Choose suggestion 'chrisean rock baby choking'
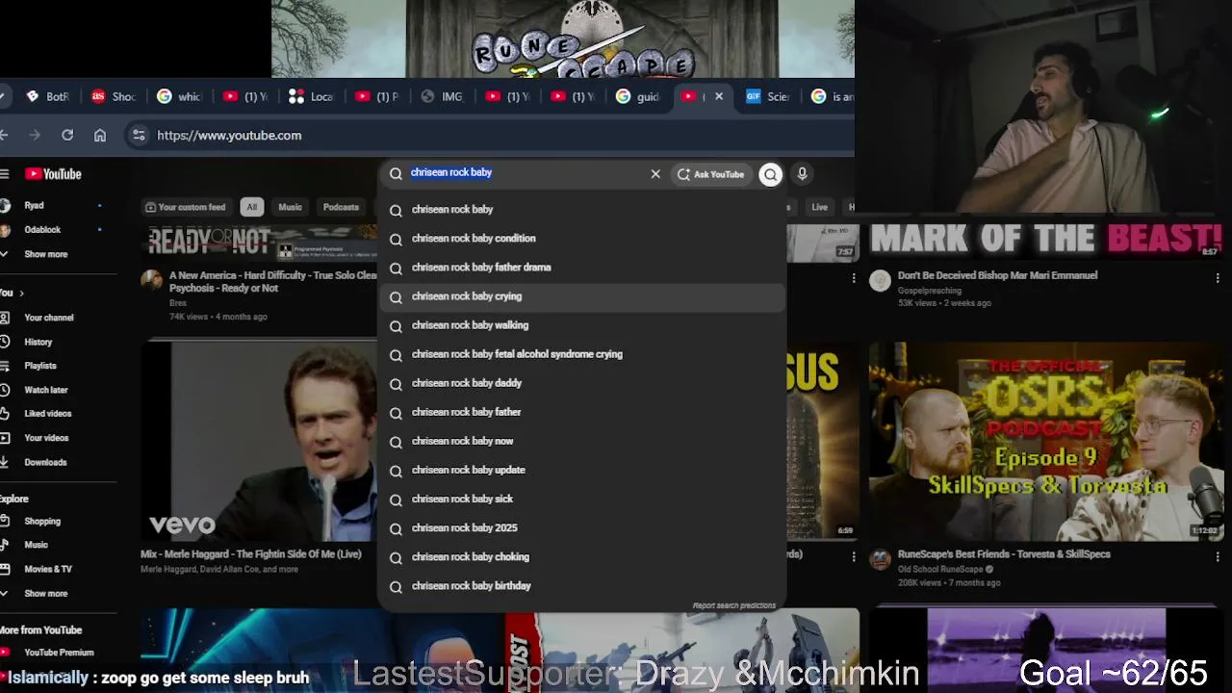Viewport: 1232px width, 693px height. click(x=583, y=556)
